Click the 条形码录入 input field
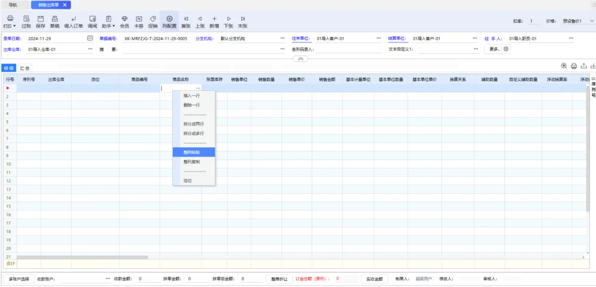Image resolution: width=596 pixels, height=287 pixels. (349, 49)
